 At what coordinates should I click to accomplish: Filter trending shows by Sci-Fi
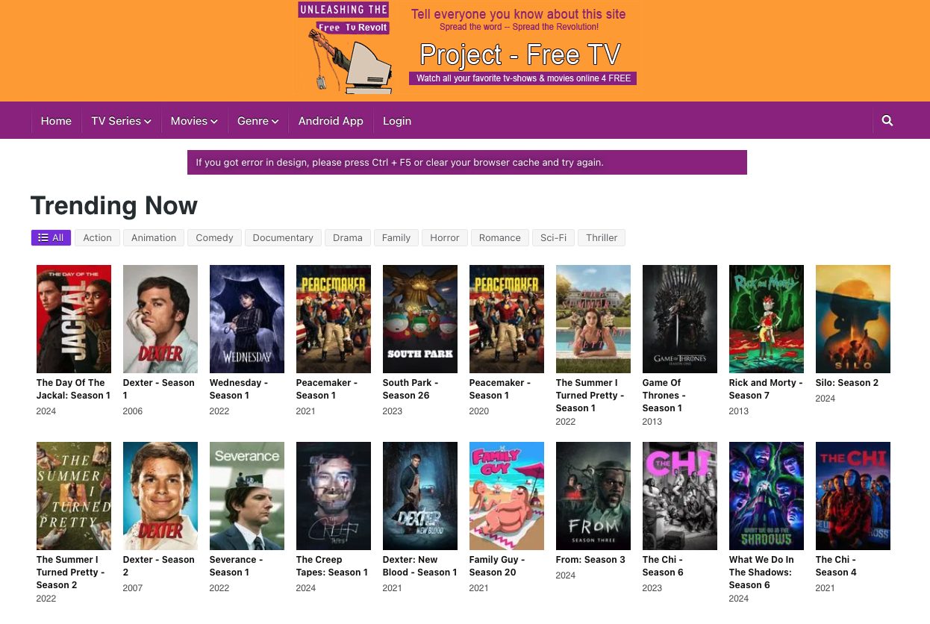pos(553,237)
